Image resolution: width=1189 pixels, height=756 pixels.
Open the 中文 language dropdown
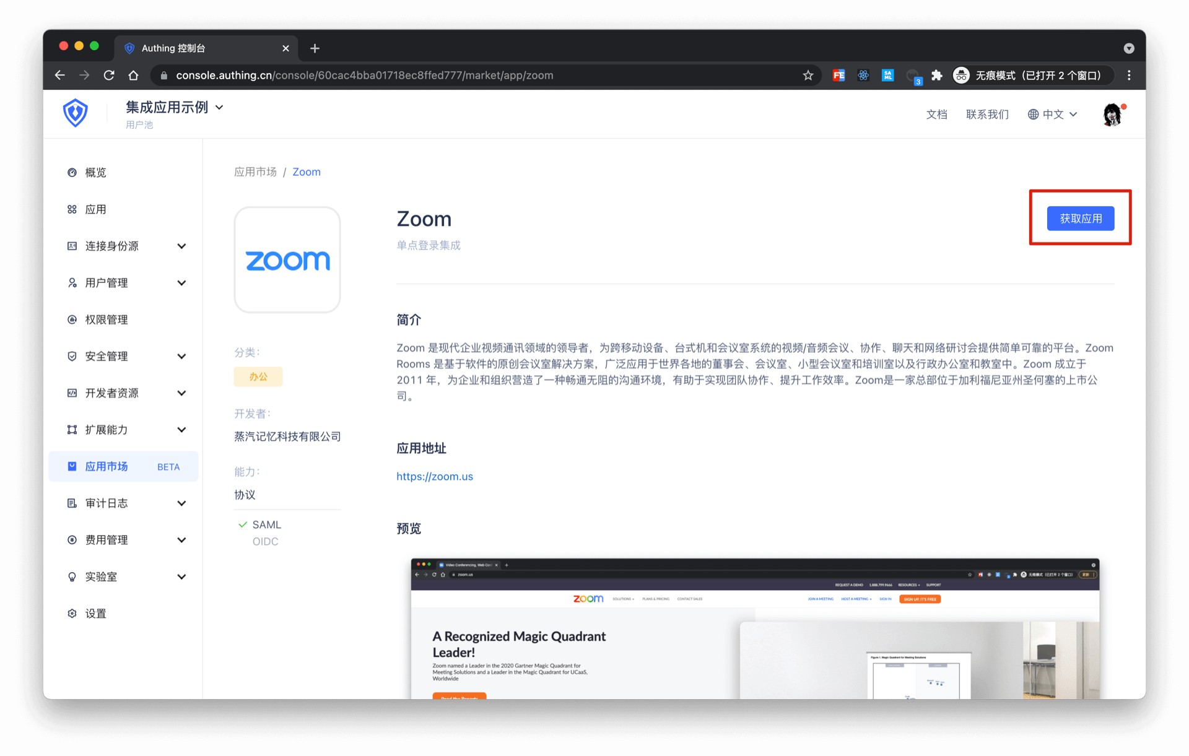tap(1053, 115)
